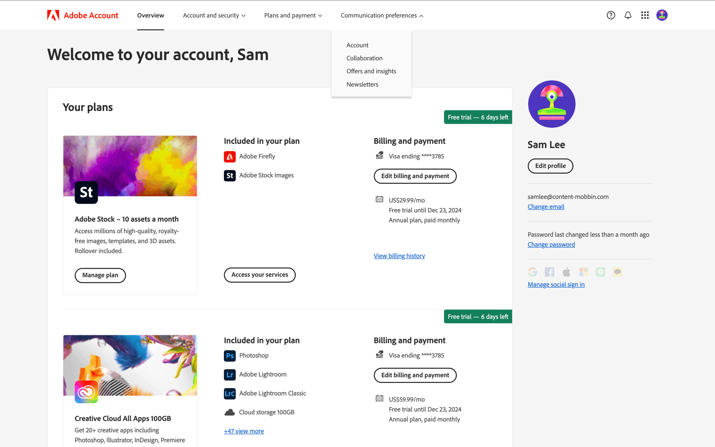Choose Newsletters menu item
Screen dimensions: 715x447
(x=362, y=85)
